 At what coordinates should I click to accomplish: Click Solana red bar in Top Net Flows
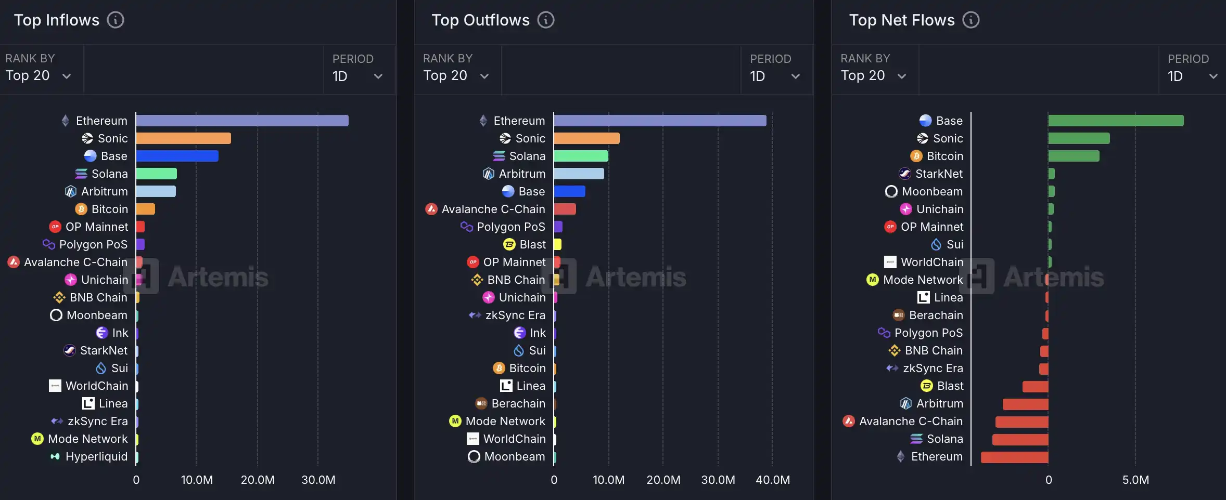1020,440
